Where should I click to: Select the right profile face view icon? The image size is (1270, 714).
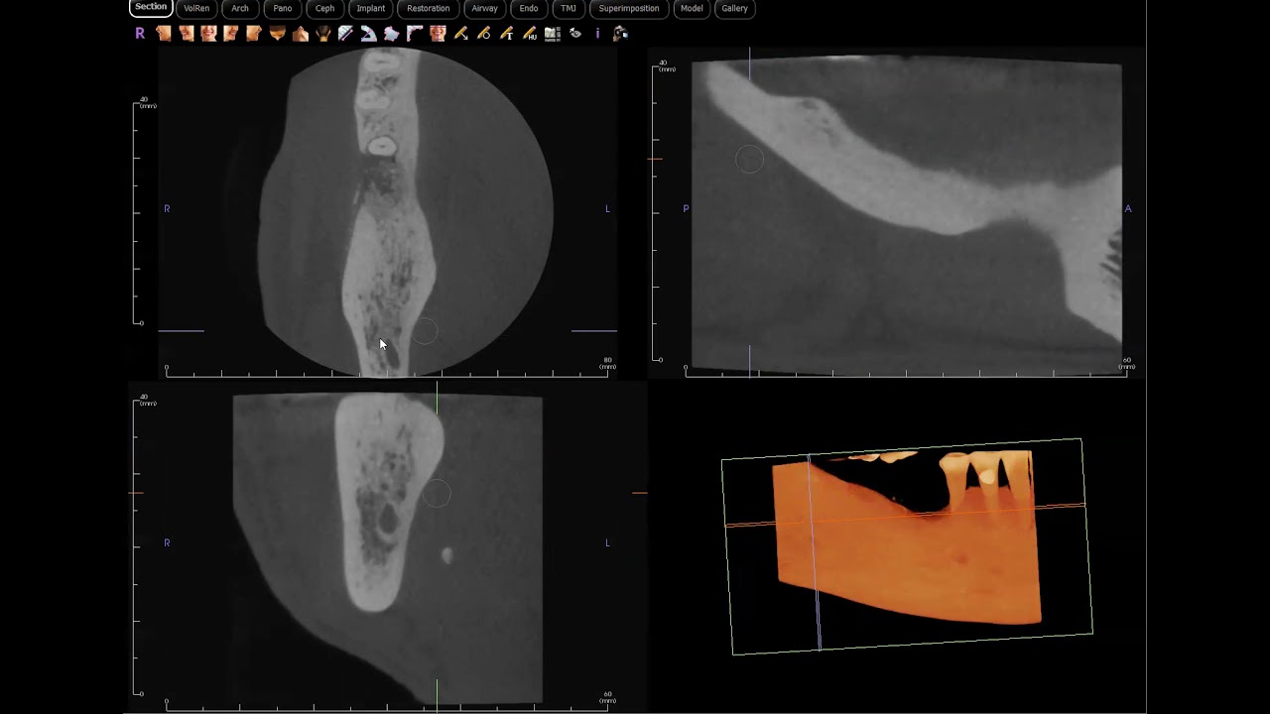(164, 33)
